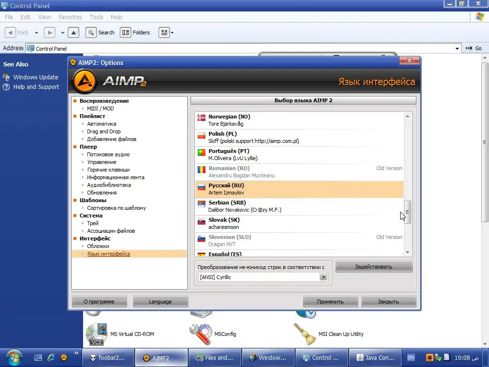Click the language list scrollbar thumb
489x367 pixels.
(407, 212)
